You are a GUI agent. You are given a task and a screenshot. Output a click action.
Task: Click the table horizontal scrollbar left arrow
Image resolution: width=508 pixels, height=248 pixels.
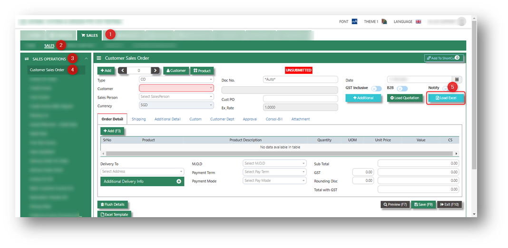click(103, 154)
